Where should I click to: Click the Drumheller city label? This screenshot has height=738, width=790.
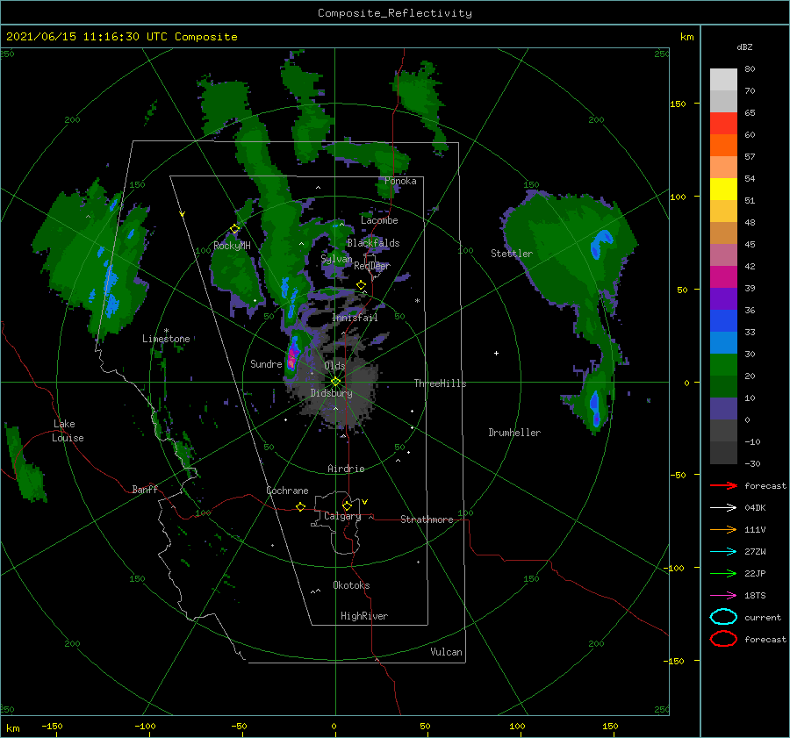click(x=514, y=433)
